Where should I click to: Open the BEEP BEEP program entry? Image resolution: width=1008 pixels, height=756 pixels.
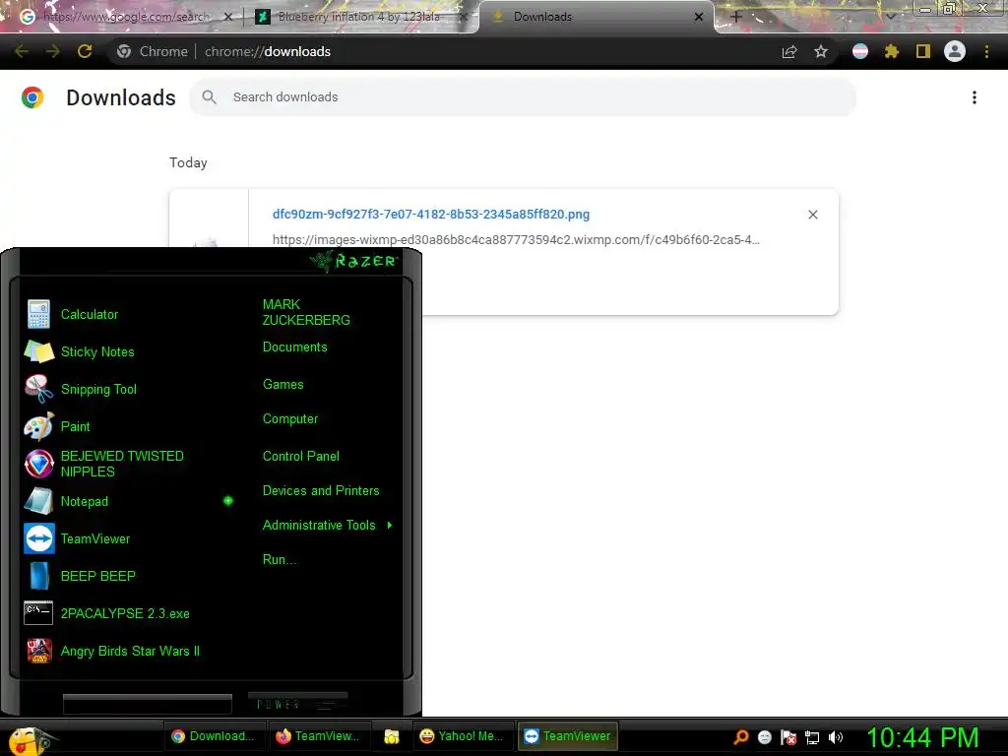(129, 576)
